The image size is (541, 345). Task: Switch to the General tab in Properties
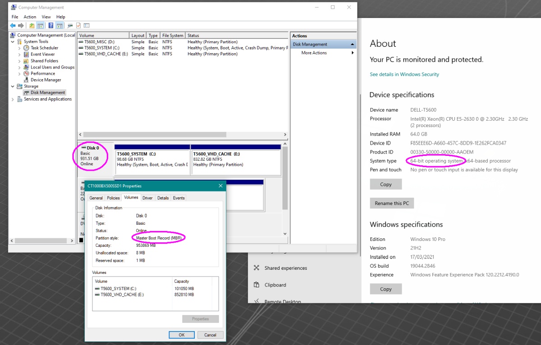[x=96, y=198]
